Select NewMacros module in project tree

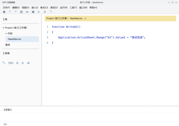[x=22, y=39]
